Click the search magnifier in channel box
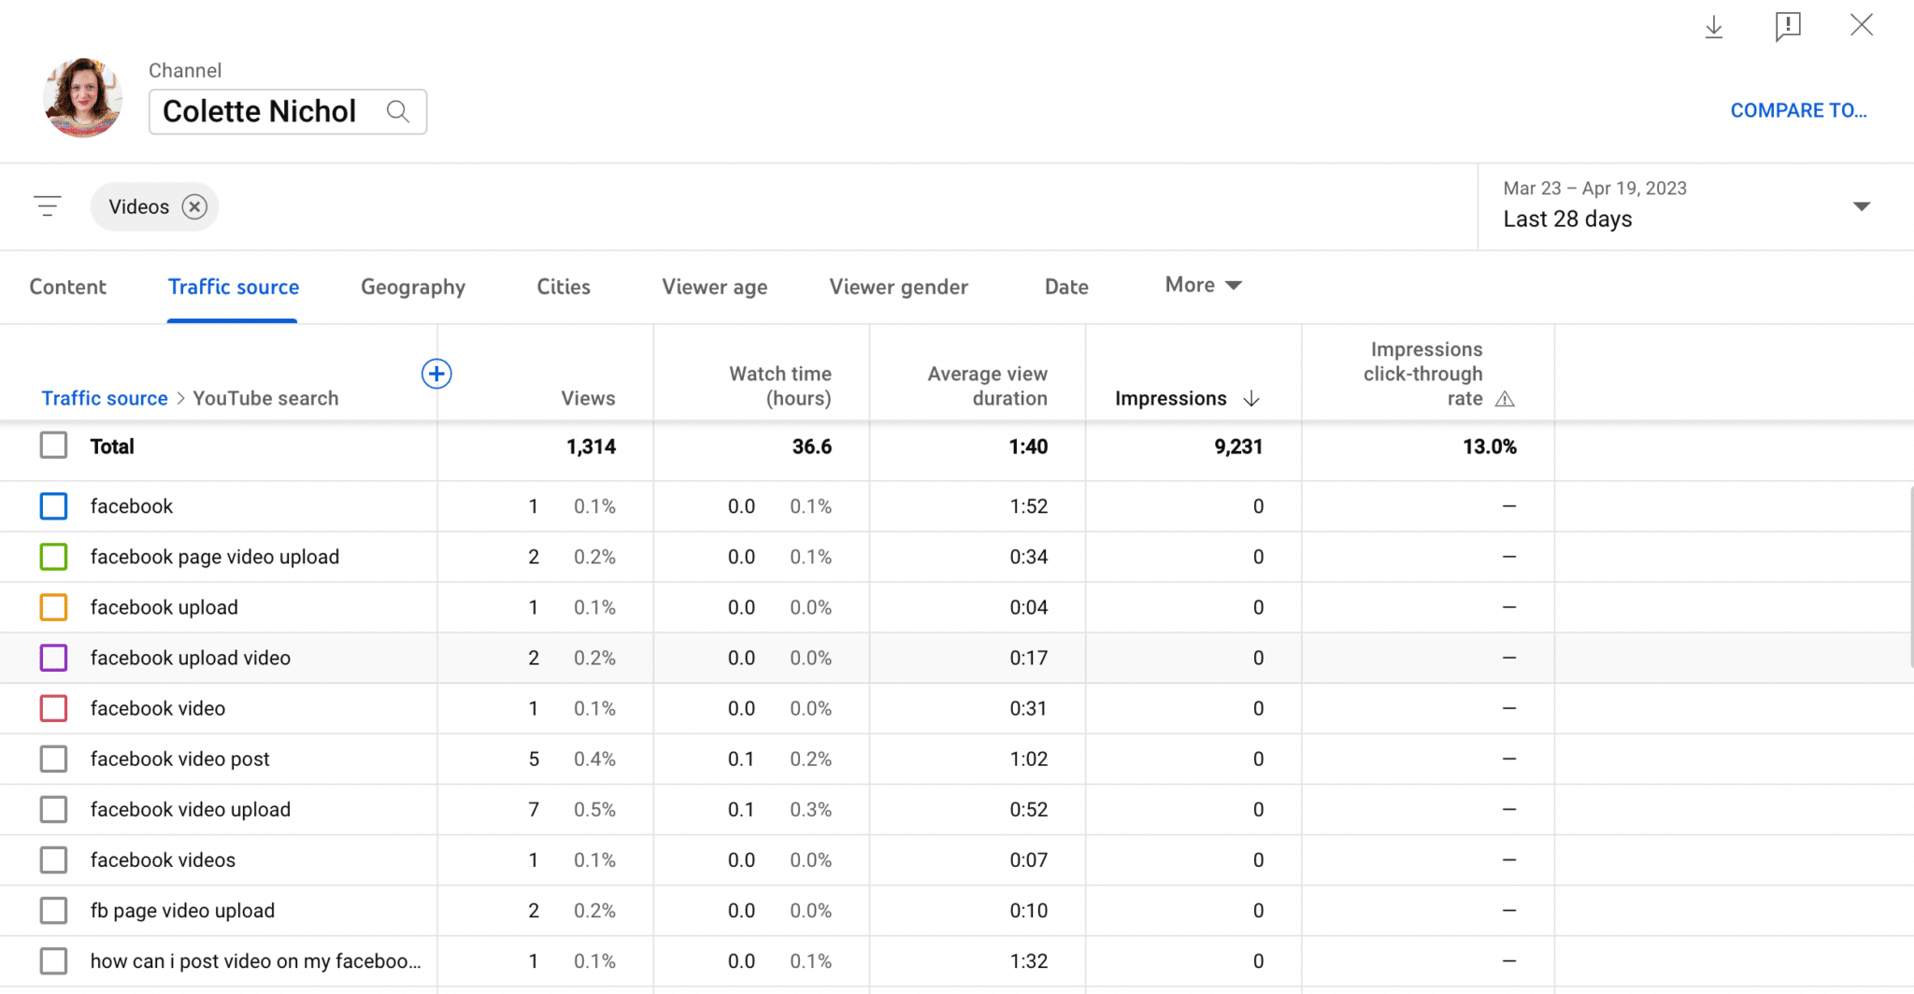 point(398,111)
